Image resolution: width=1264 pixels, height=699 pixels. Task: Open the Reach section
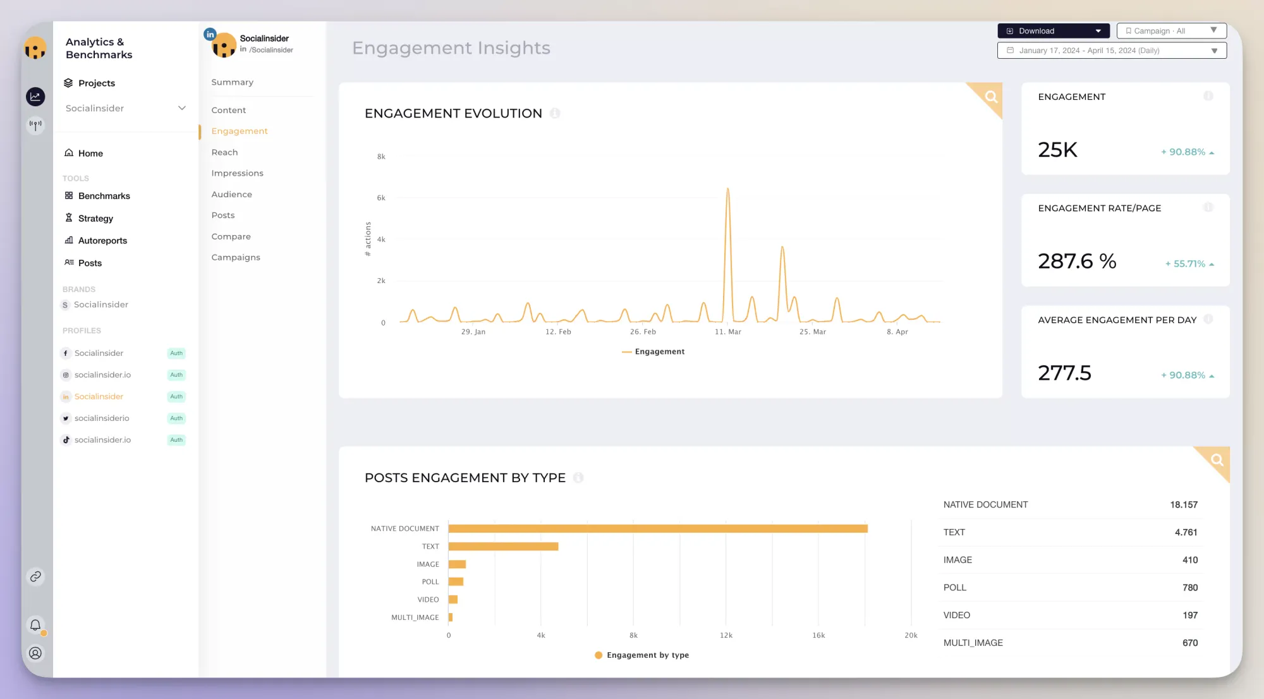click(224, 152)
